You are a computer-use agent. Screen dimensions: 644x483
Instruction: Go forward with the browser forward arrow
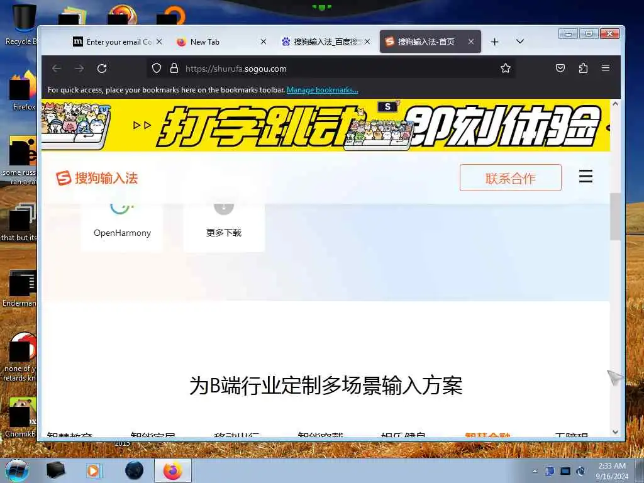click(79, 69)
